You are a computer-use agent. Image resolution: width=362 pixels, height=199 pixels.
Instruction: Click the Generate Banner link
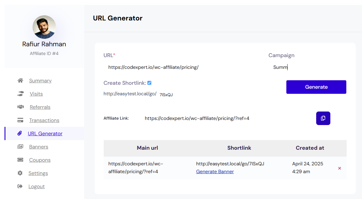[x=215, y=172]
